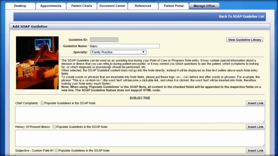Click Insert Link for History Of Present Illness
Screen dimensions: 278x156
pyautogui.click(x=255, y=127)
